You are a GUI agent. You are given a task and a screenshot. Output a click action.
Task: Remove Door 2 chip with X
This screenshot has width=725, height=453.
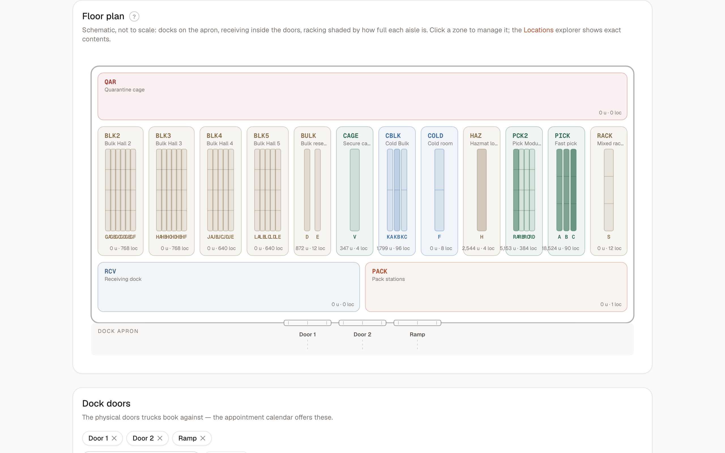tap(160, 438)
